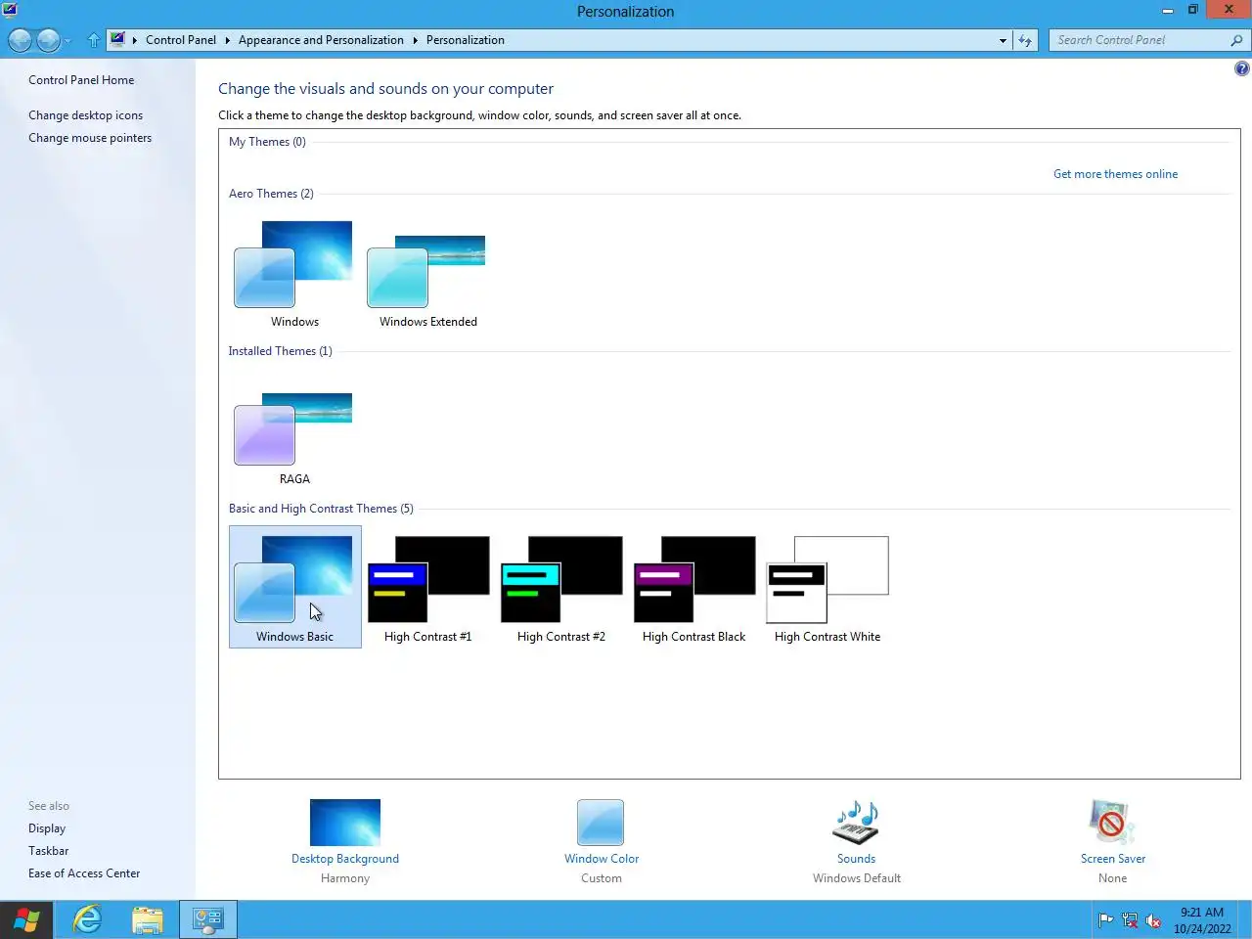This screenshot has height=939, width=1252.
Task: Go to Control Panel Home
Action: tap(81, 80)
